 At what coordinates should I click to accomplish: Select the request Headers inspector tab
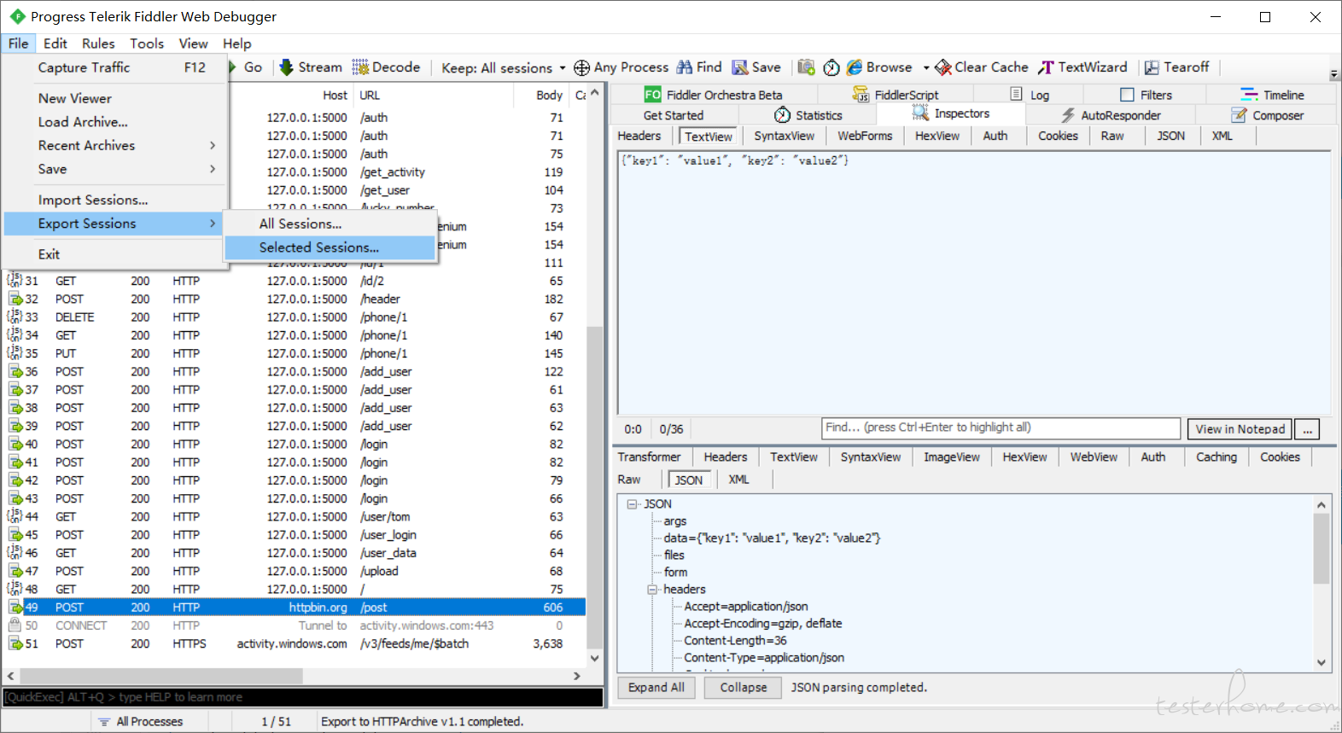pos(639,136)
